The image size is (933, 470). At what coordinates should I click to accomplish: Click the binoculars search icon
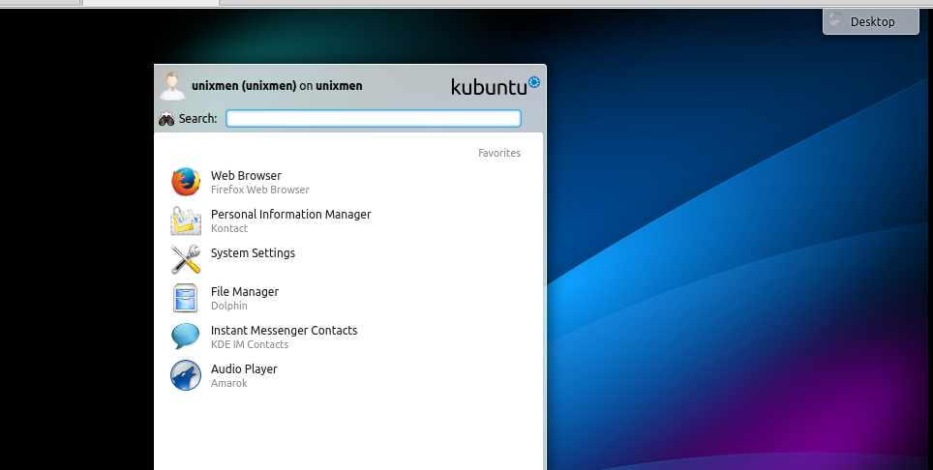pyautogui.click(x=166, y=118)
